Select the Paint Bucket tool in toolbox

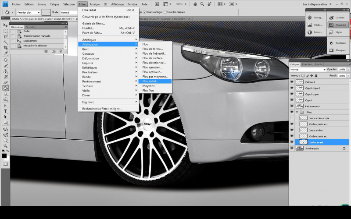6,88
